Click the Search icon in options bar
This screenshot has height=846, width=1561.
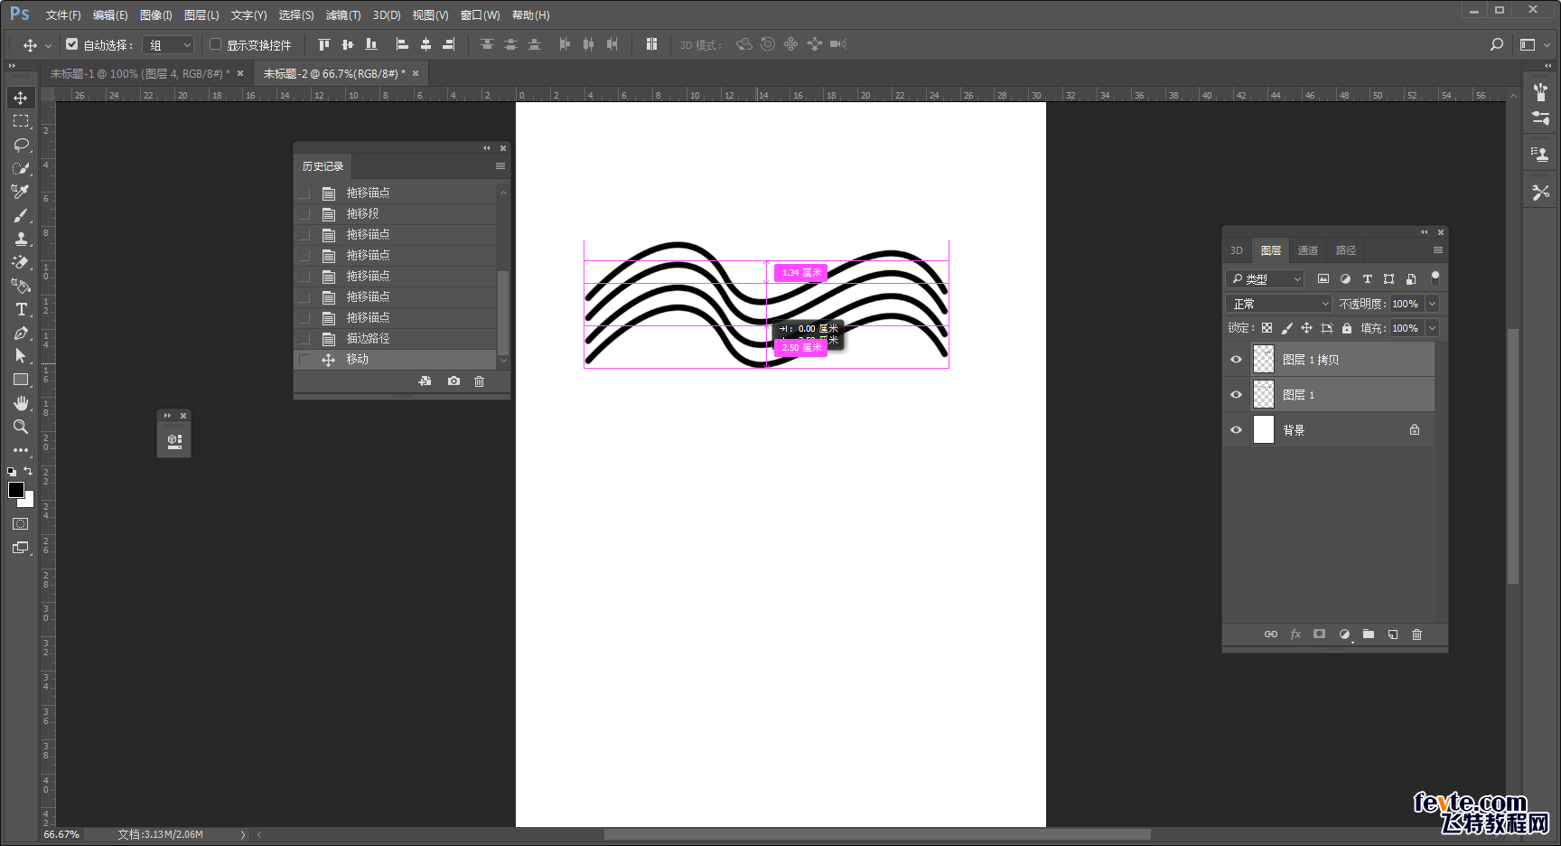click(x=1497, y=44)
